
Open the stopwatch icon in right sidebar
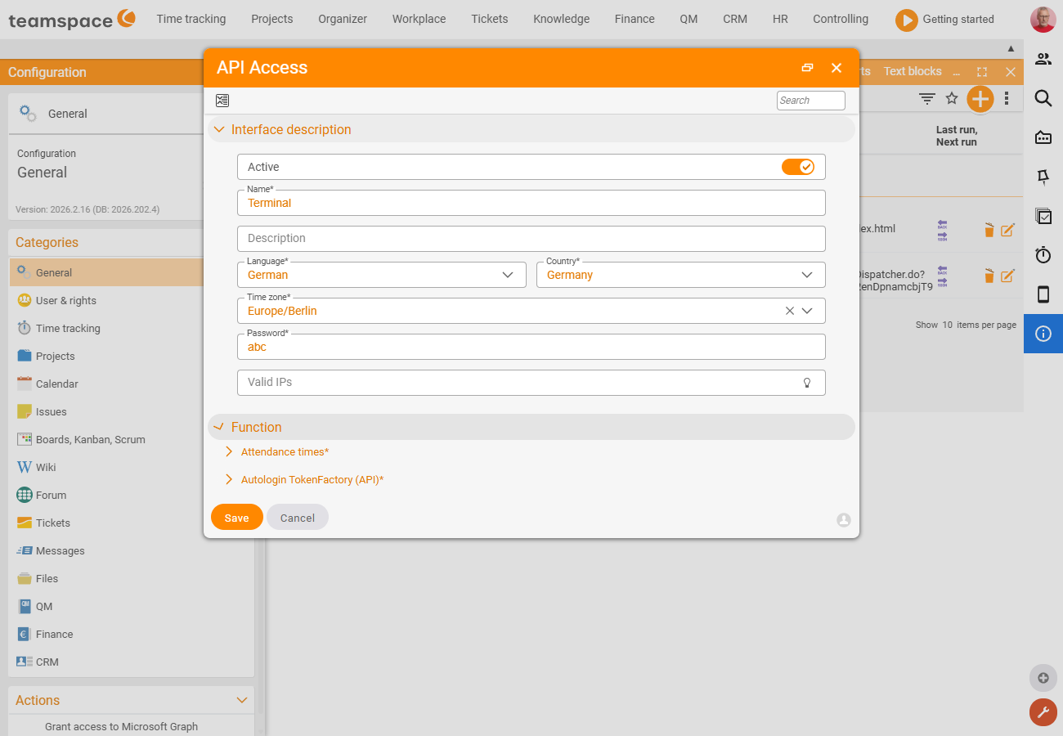1043,255
